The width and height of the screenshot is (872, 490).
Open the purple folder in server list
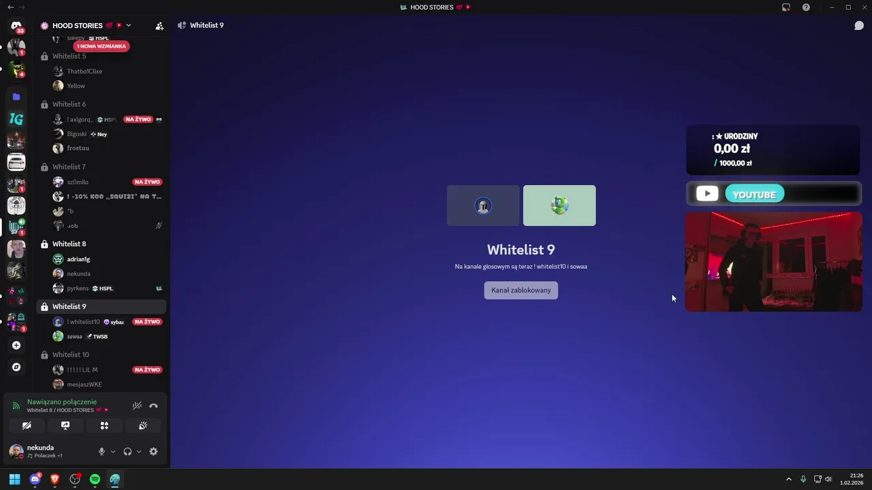[x=16, y=97]
